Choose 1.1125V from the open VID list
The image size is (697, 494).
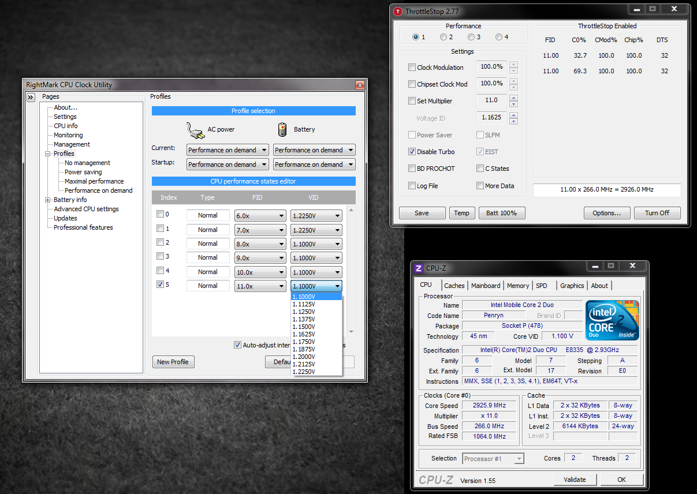(316, 304)
